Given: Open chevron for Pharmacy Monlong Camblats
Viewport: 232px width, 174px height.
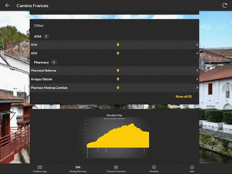Looking at the screenshot, I should coord(197,88).
